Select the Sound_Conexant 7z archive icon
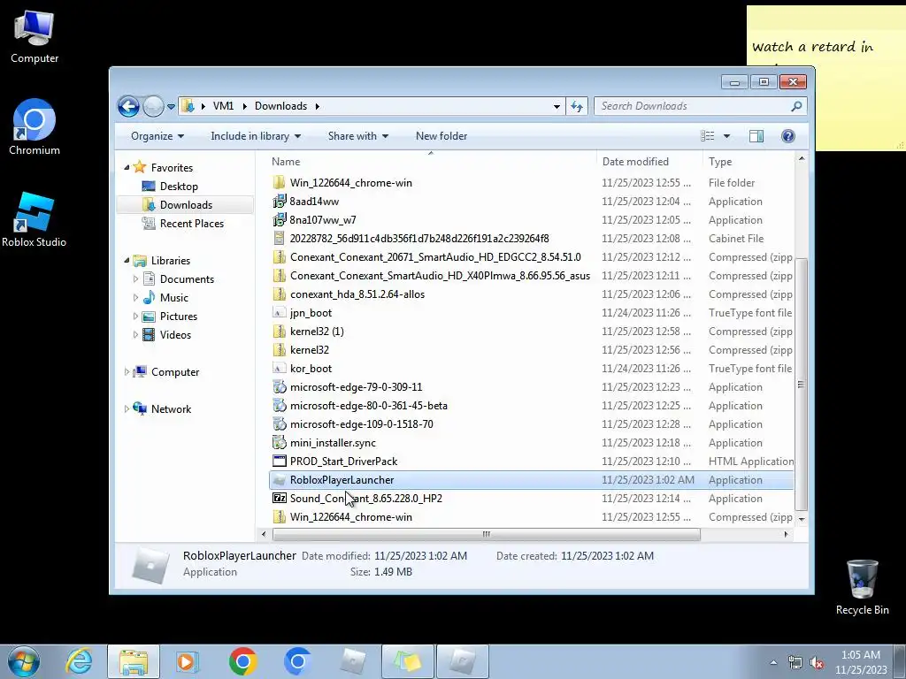Image resolution: width=906 pixels, height=679 pixels. [x=279, y=499]
